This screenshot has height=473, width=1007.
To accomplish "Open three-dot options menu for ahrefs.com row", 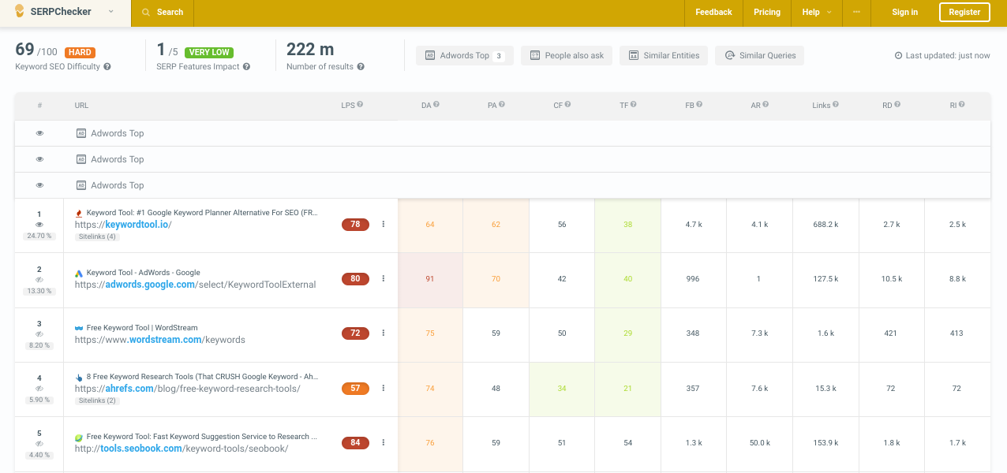I will tap(384, 388).
